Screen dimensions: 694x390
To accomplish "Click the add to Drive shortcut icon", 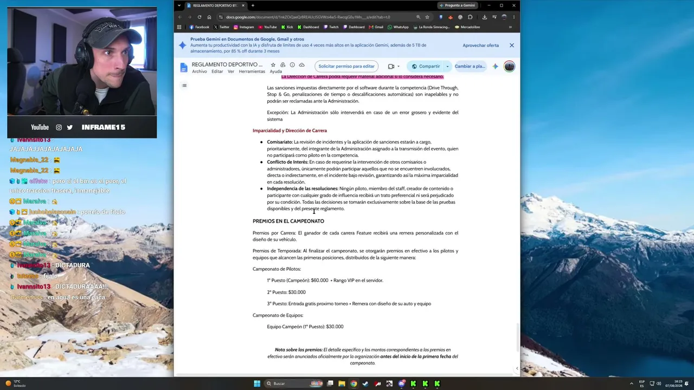I will click(282, 65).
